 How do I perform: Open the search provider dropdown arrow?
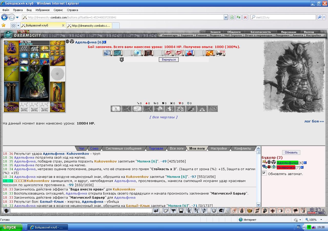[x=324, y=17]
